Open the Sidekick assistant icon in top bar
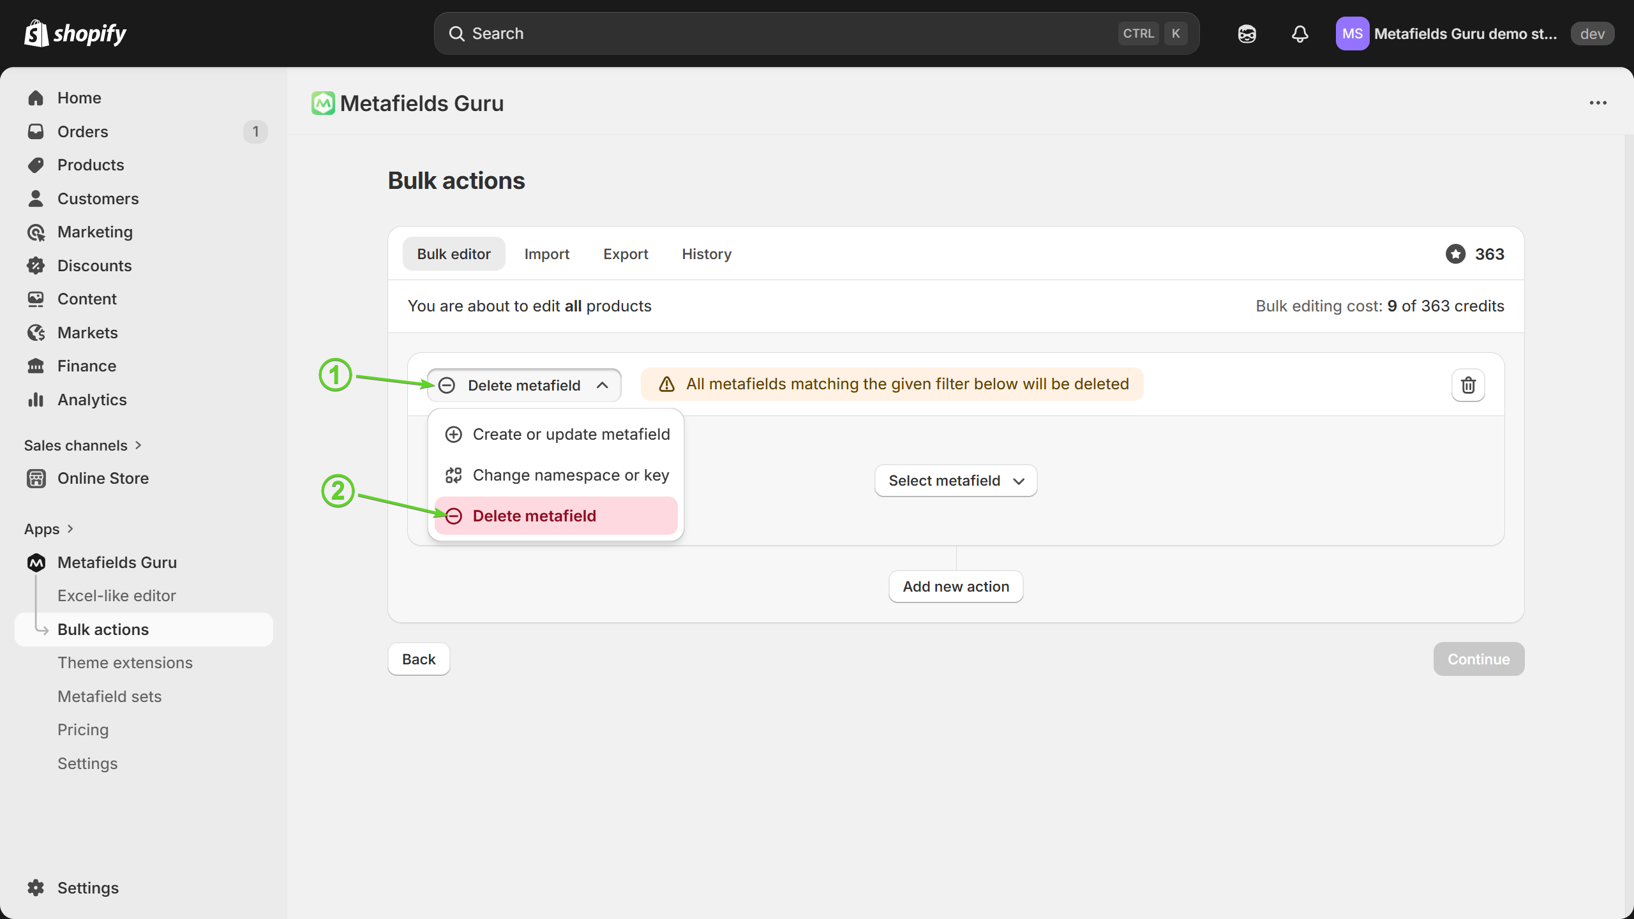Screen dimensions: 1634x919 pyautogui.click(x=1247, y=34)
